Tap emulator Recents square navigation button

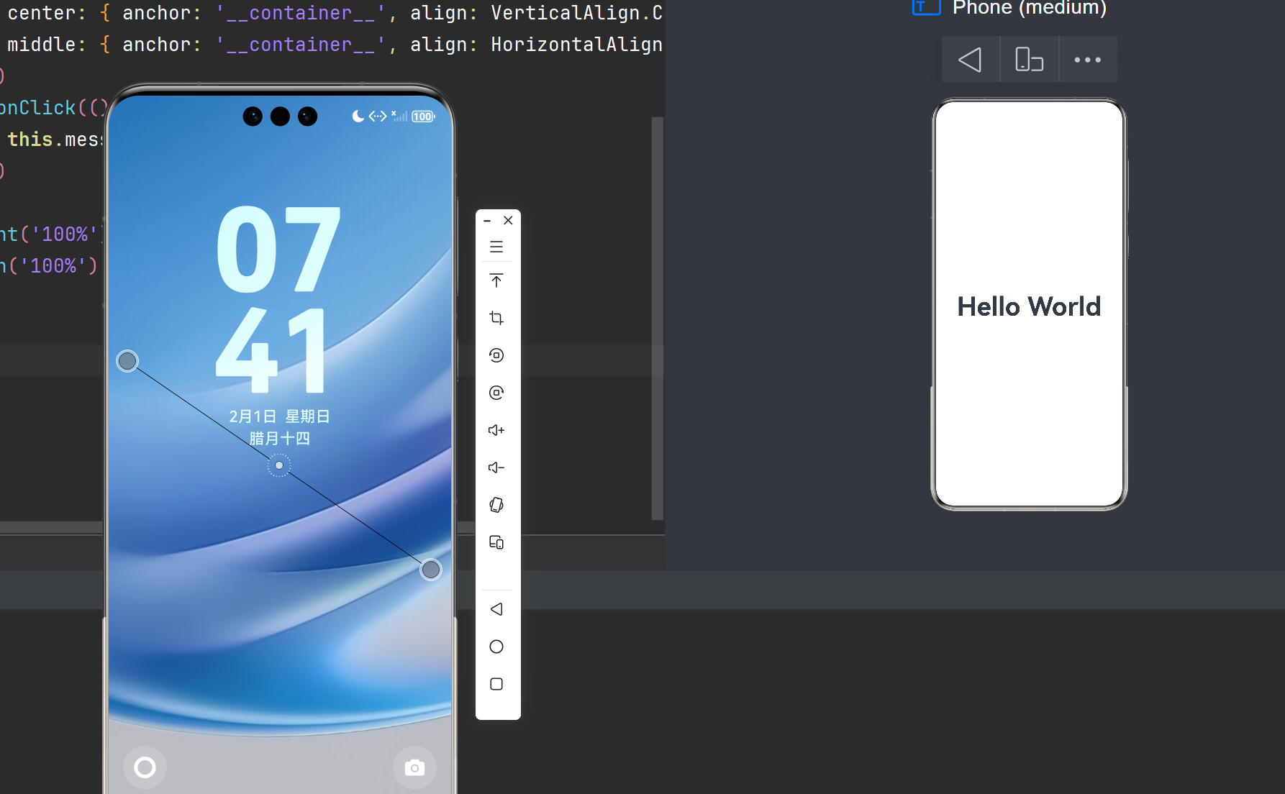pos(496,684)
